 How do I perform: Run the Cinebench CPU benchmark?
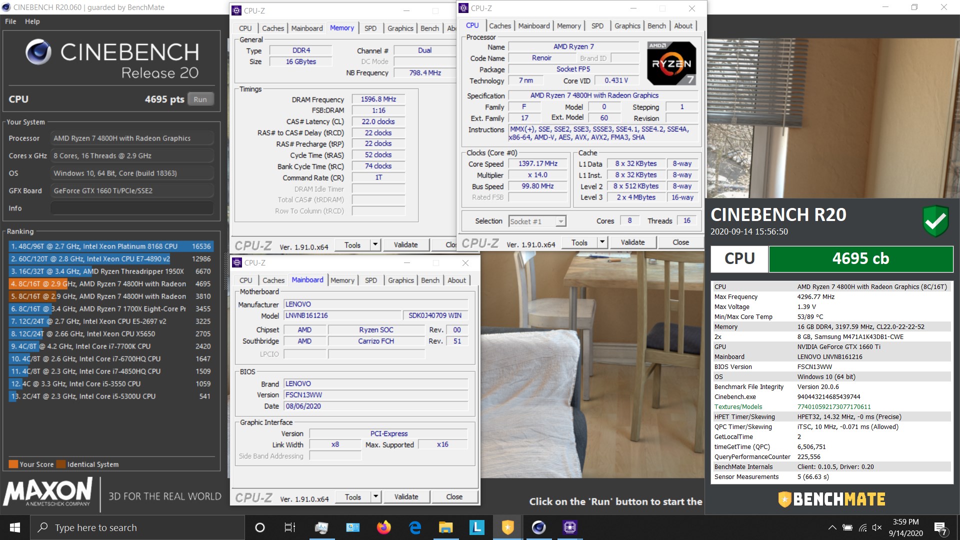coord(200,99)
